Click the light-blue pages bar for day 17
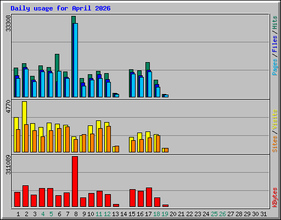The image size is (281, 220). (x=150, y=84)
